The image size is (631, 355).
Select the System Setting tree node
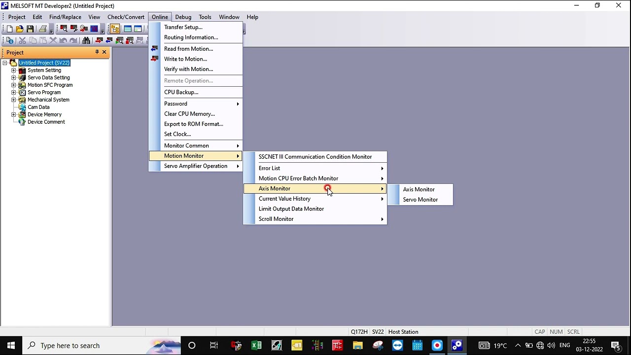(x=44, y=70)
